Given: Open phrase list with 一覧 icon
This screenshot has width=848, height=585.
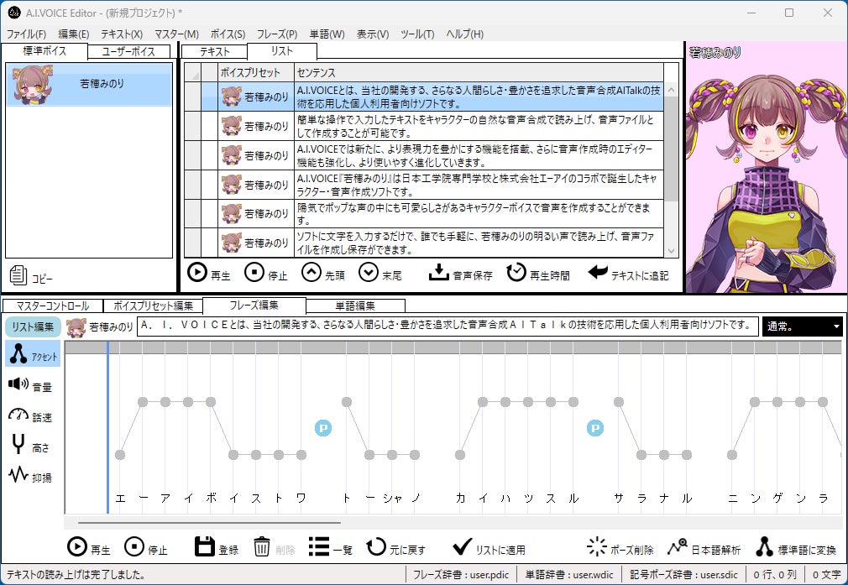Looking at the screenshot, I should tap(319, 546).
